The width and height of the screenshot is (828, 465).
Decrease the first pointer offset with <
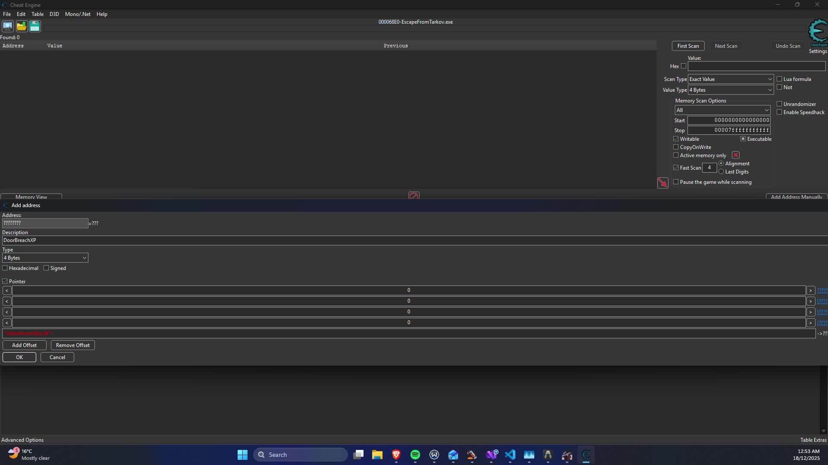click(x=7, y=291)
